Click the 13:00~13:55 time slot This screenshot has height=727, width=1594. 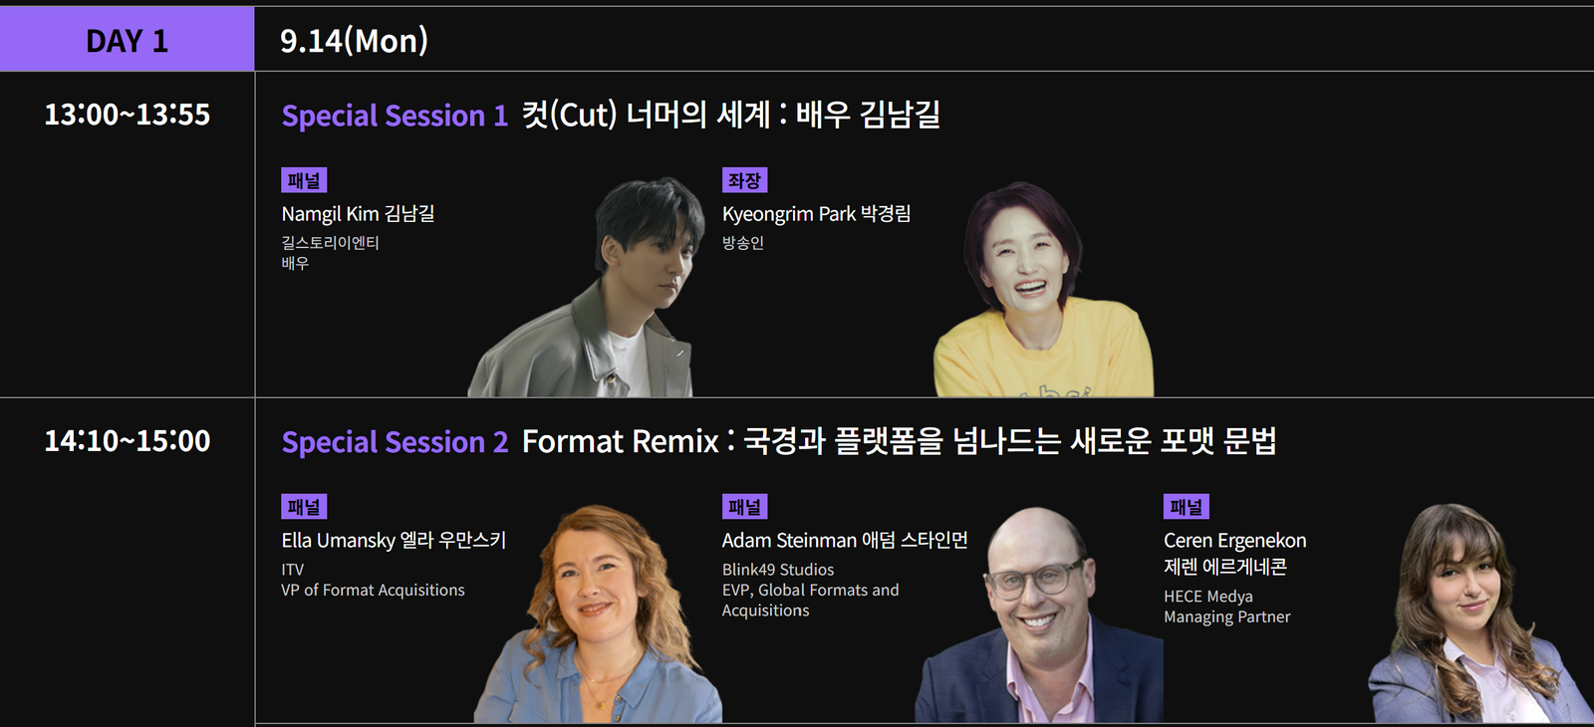click(x=127, y=115)
